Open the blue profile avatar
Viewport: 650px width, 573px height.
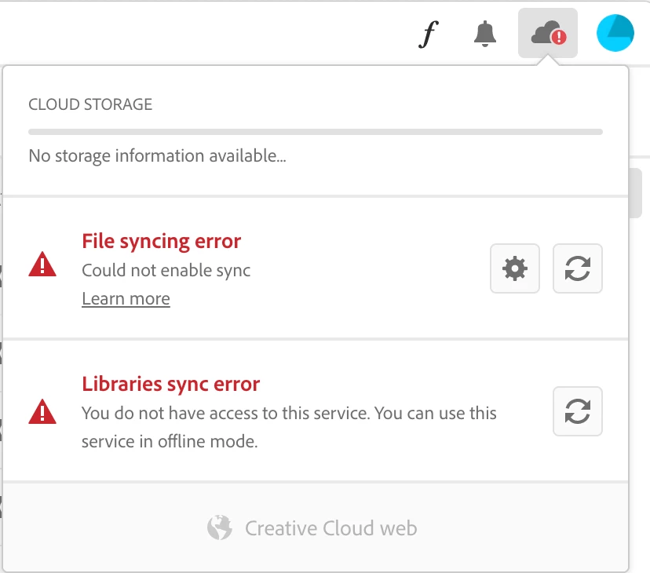615,33
